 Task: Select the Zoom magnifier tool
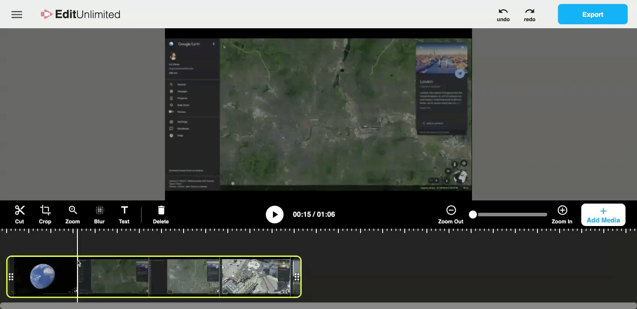coord(73,215)
